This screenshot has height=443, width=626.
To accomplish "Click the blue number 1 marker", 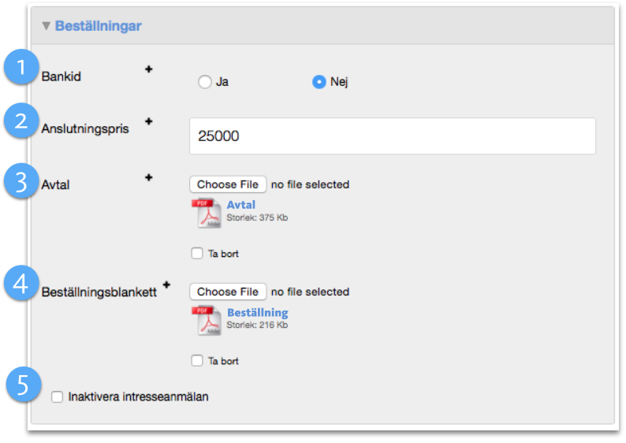I will click(21, 67).
